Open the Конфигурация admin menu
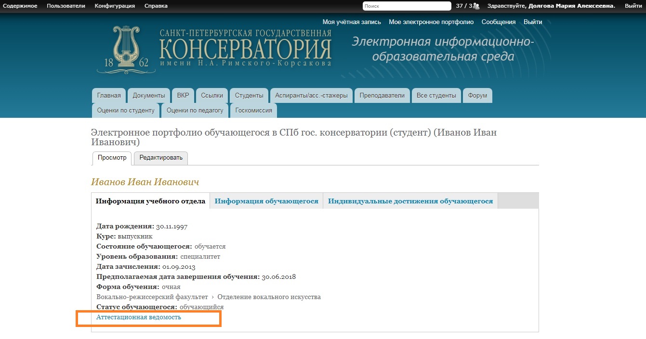The image size is (646, 339). coord(115,6)
